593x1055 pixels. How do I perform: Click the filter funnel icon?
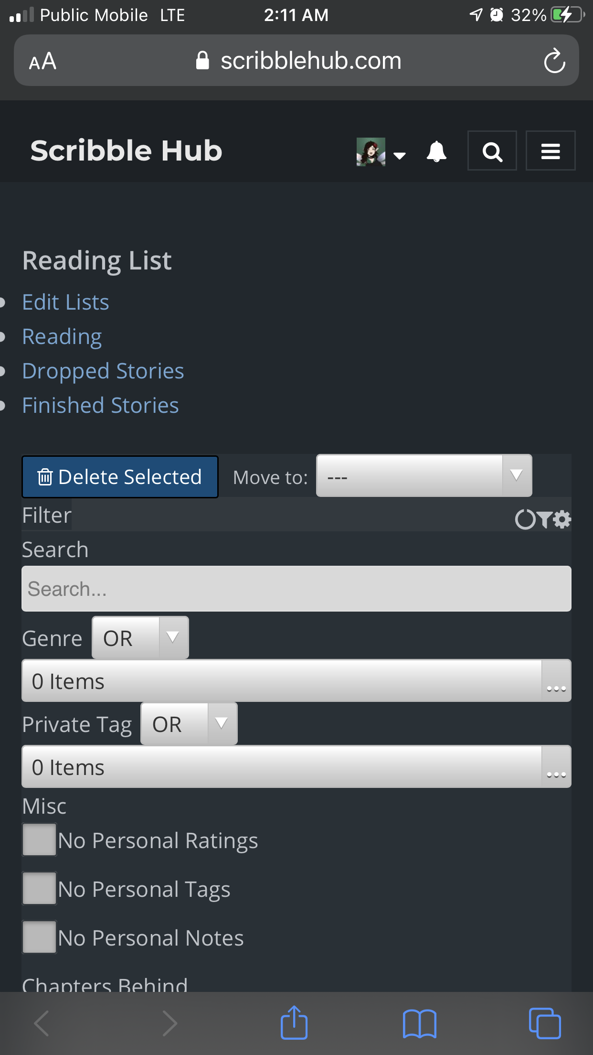[x=544, y=519]
